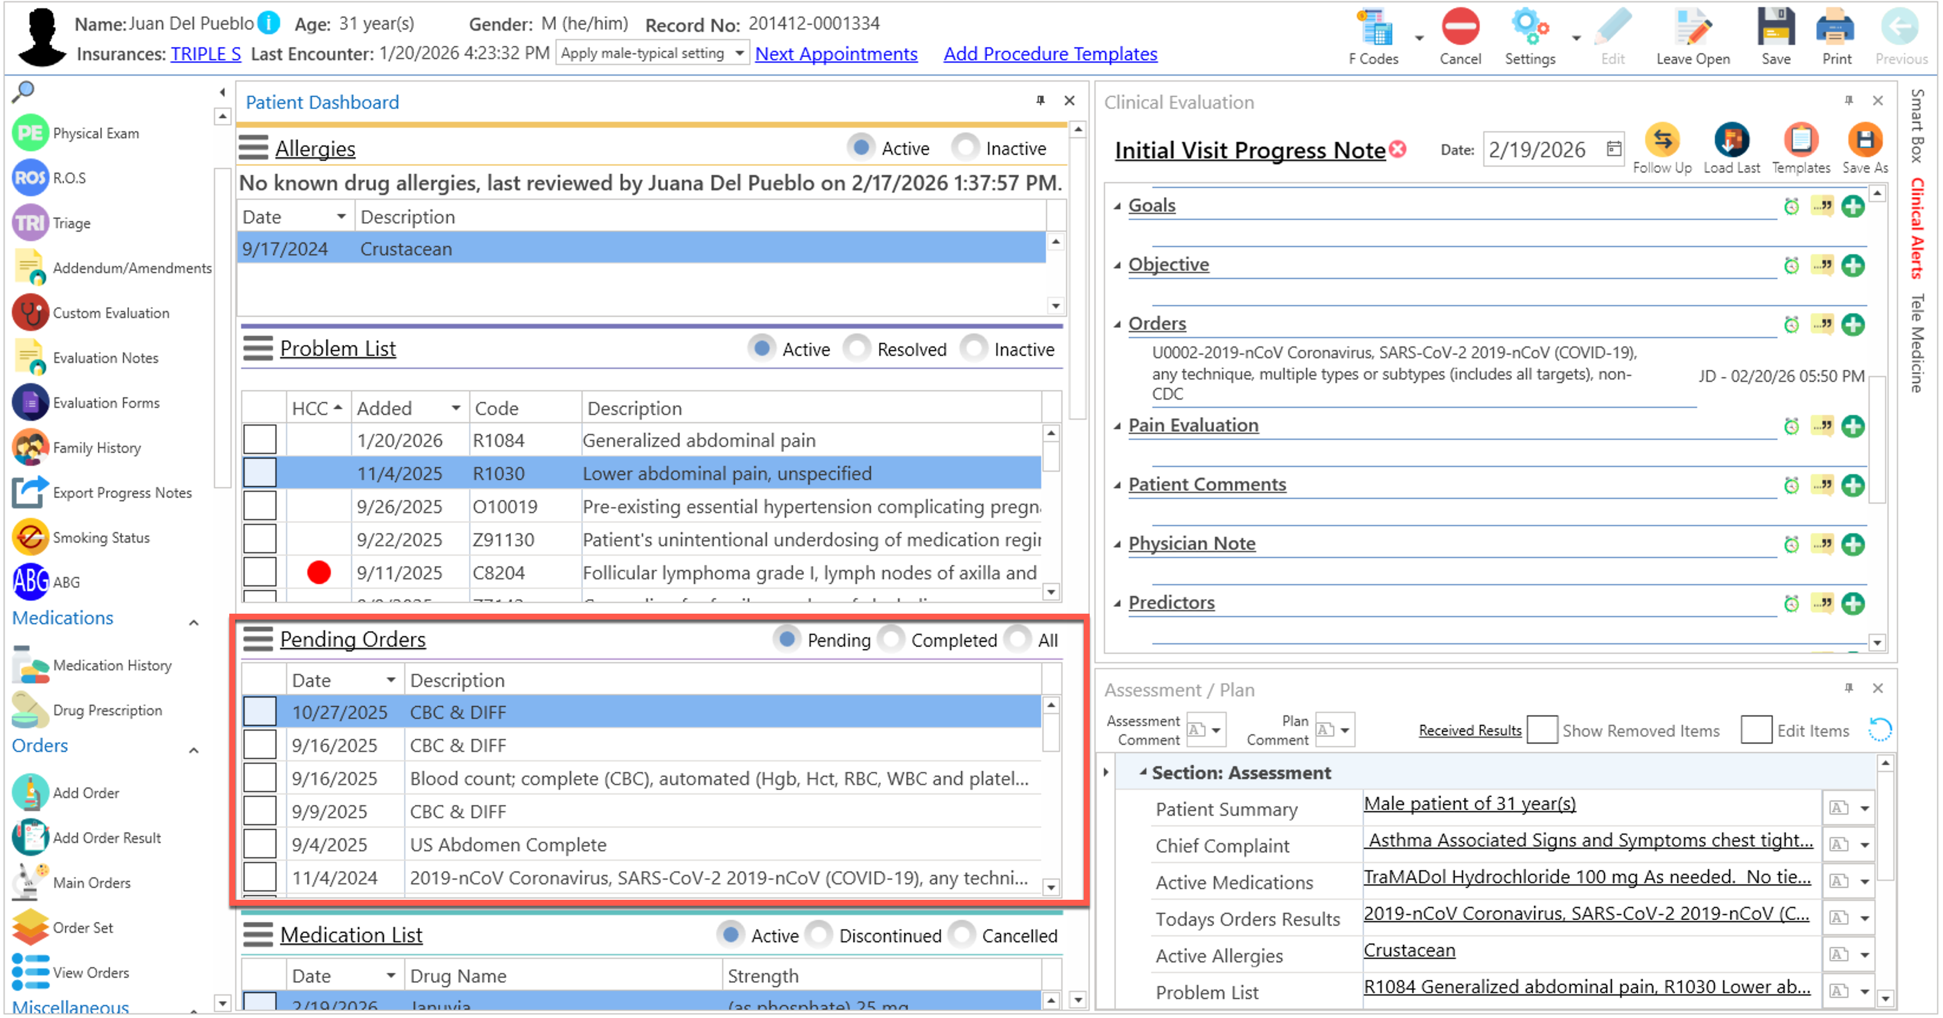Open the Physical Exam sidebar icon

coord(30,134)
